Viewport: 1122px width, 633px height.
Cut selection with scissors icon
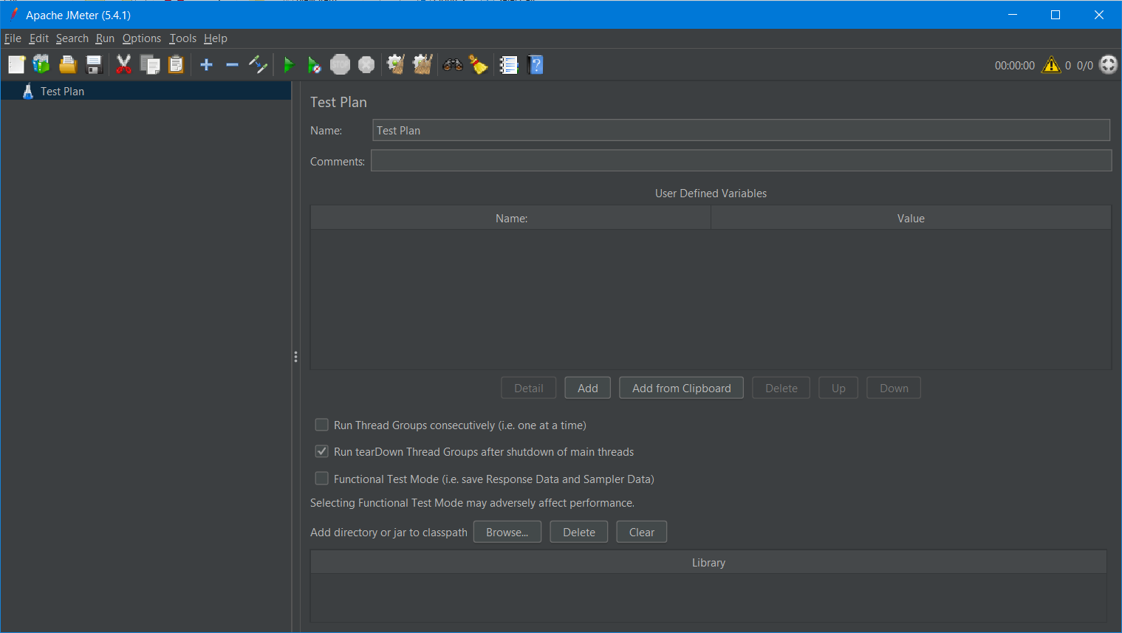123,65
